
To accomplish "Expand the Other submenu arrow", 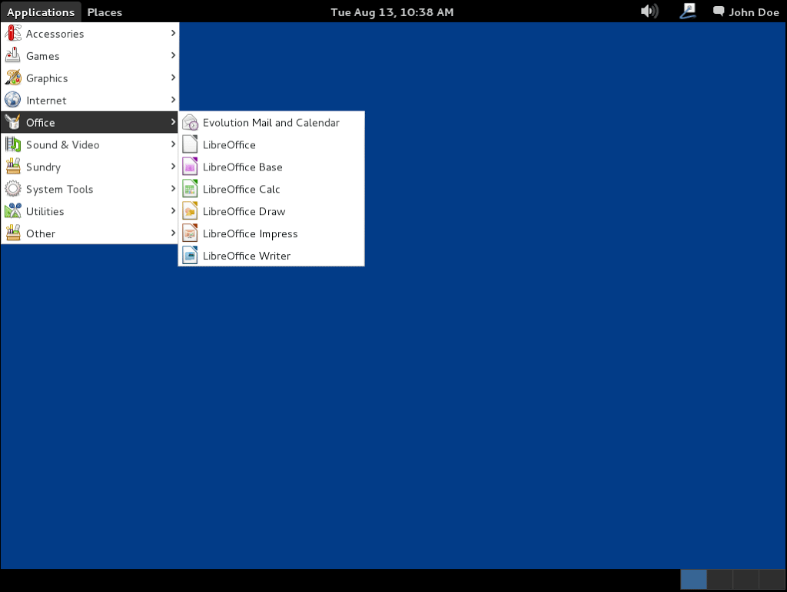I will (173, 233).
